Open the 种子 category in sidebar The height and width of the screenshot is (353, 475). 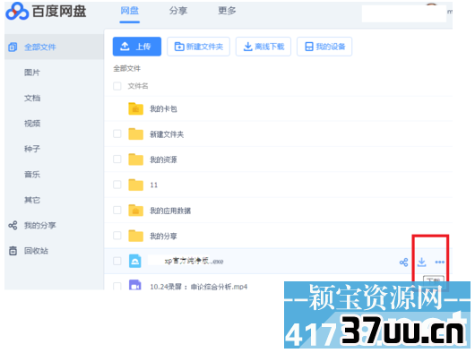click(32, 149)
